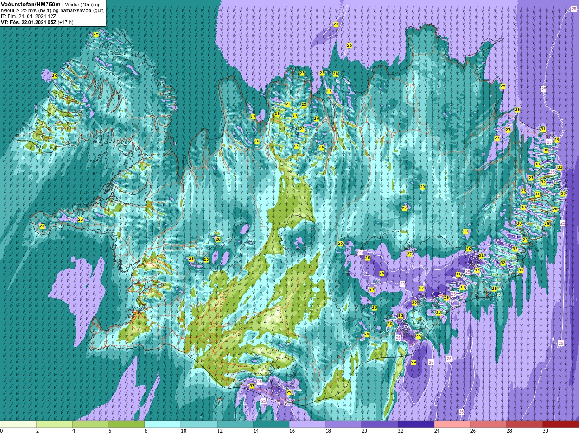Click legend tick label 12
The image size is (579, 434).
(x=220, y=431)
